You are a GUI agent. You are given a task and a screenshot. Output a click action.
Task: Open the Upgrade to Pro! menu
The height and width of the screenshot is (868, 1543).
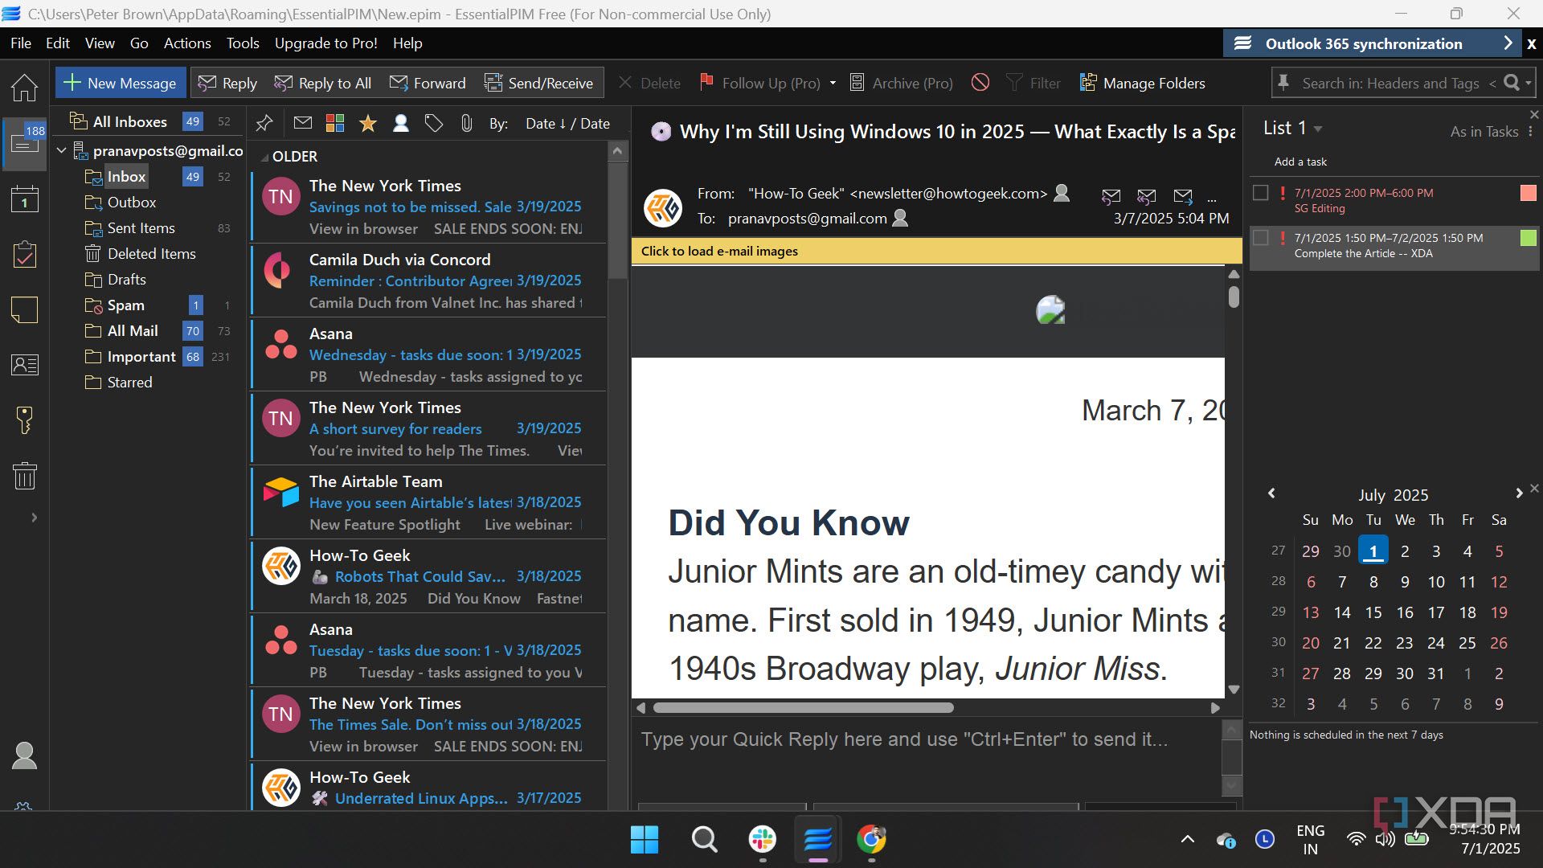point(326,43)
